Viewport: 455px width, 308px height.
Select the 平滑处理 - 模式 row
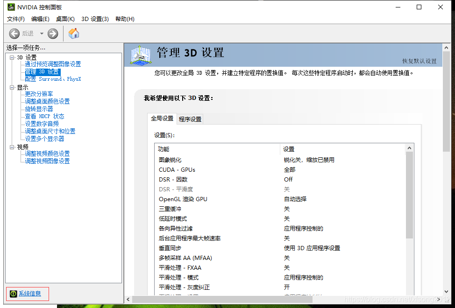(x=280, y=278)
